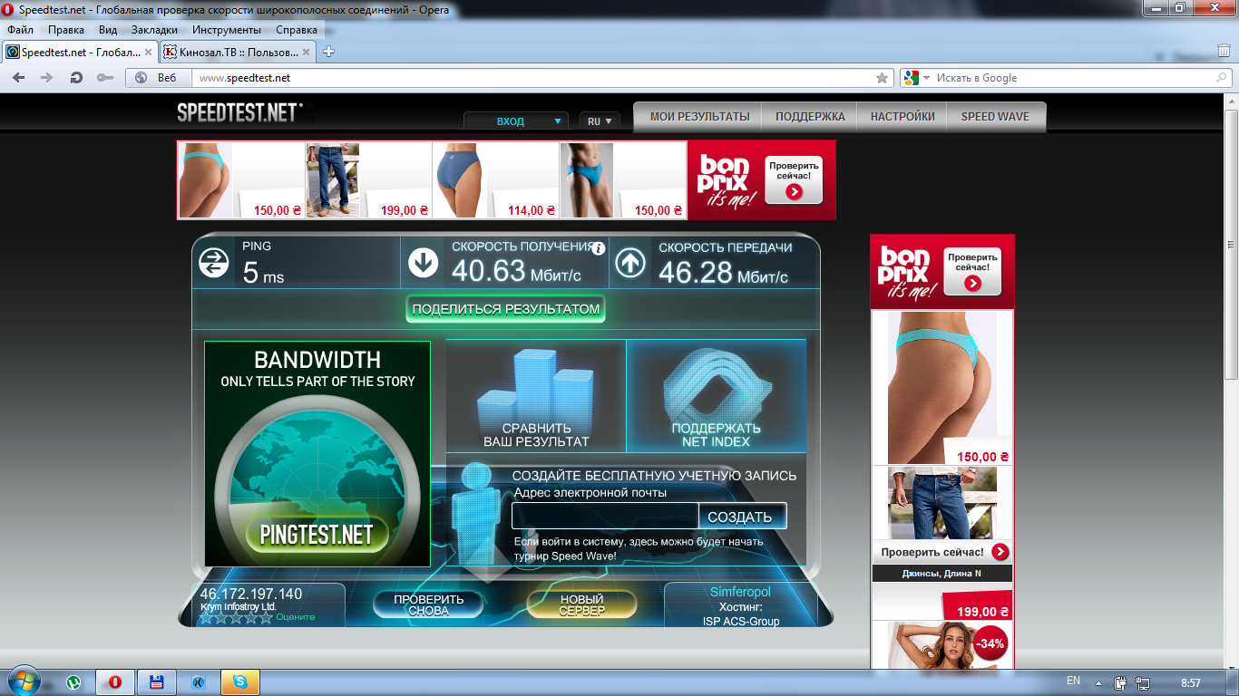1239x696 pixels.
Task: Click ПРОВЕРИТЬ СНОВА to retest
Action: click(x=429, y=604)
